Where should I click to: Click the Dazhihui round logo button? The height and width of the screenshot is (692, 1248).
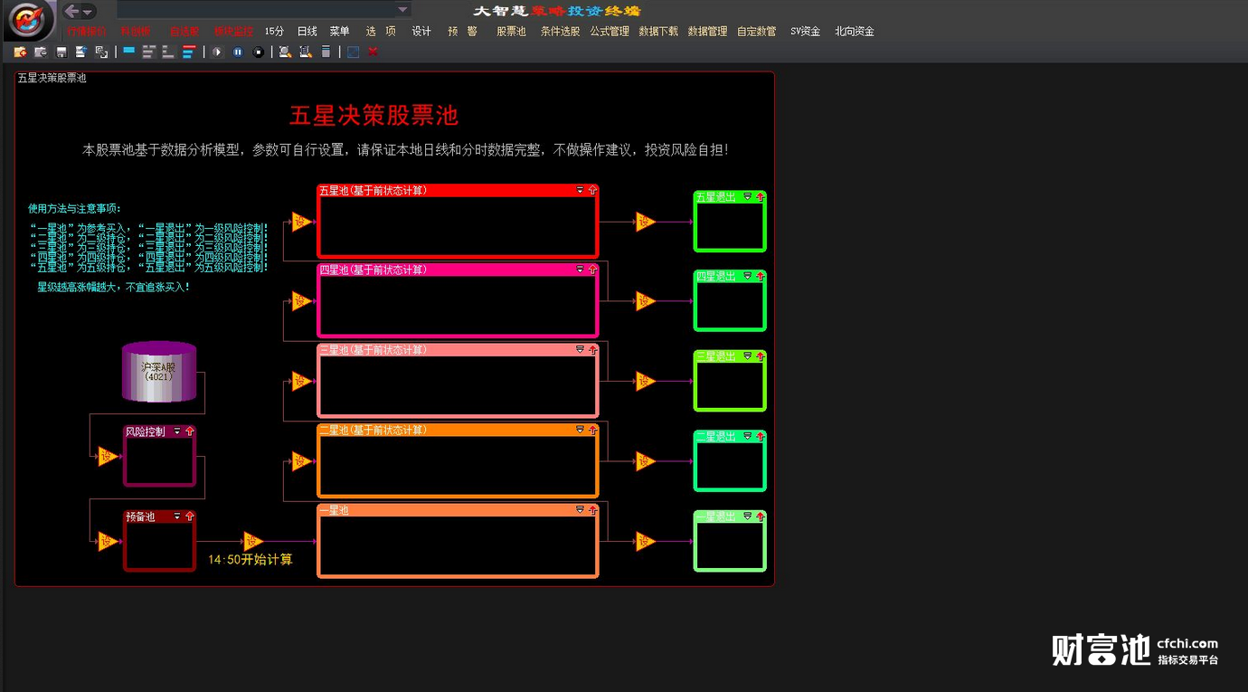click(x=28, y=20)
